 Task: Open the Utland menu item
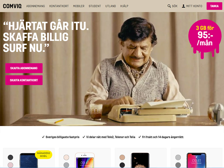pos(111,6)
